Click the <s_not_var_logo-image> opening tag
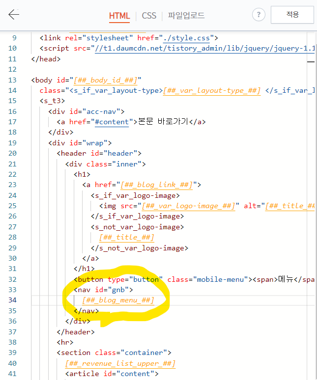The image size is (317, 380). click(138, 227)
